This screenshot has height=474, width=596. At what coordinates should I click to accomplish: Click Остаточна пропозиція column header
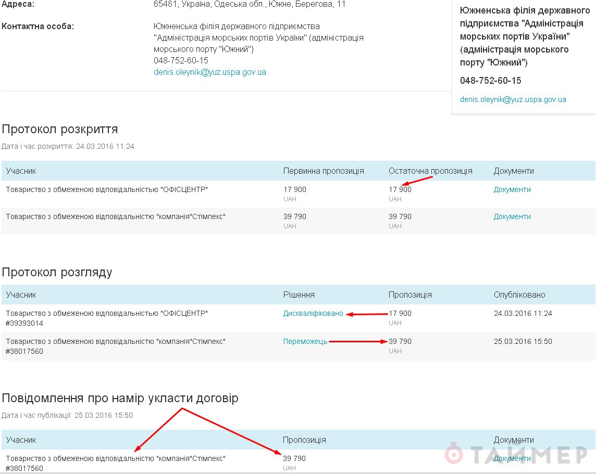pos(430,171)
